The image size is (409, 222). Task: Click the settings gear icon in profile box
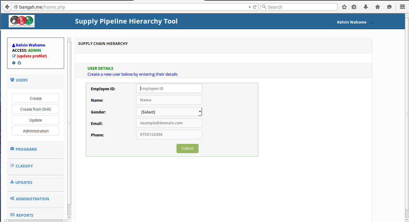pyautogui.click(x=14, y=63)
